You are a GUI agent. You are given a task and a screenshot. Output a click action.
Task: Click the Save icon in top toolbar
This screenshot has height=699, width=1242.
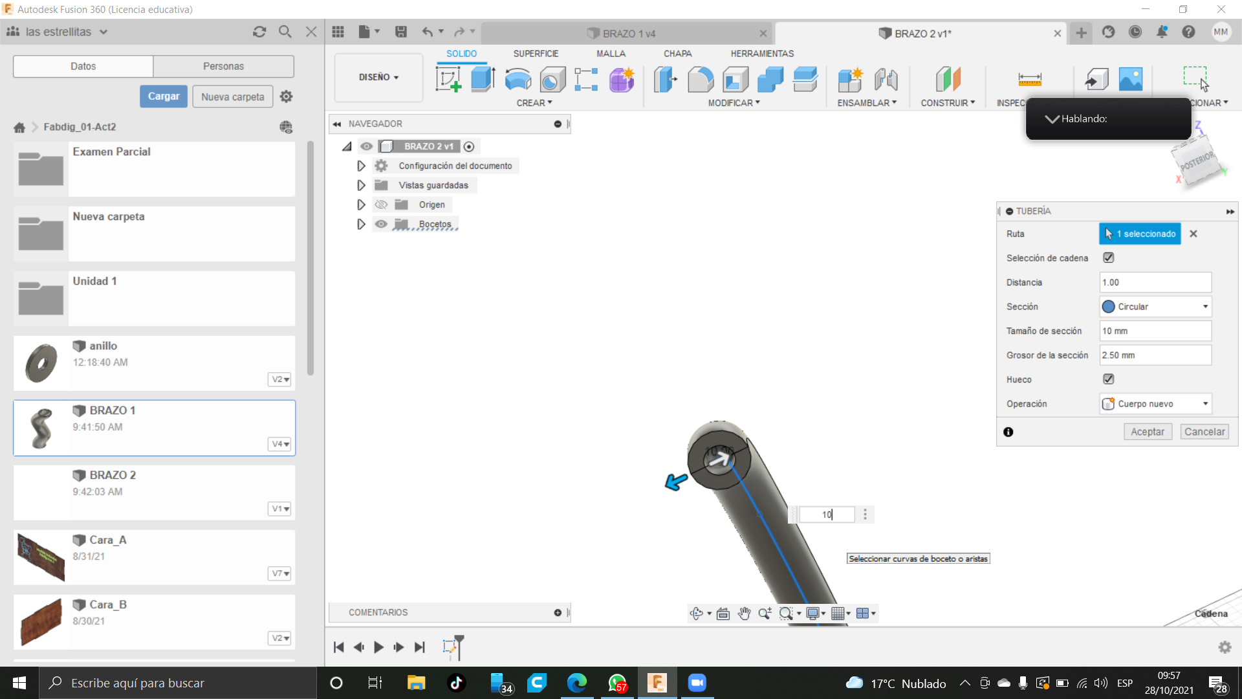point(401,32)
